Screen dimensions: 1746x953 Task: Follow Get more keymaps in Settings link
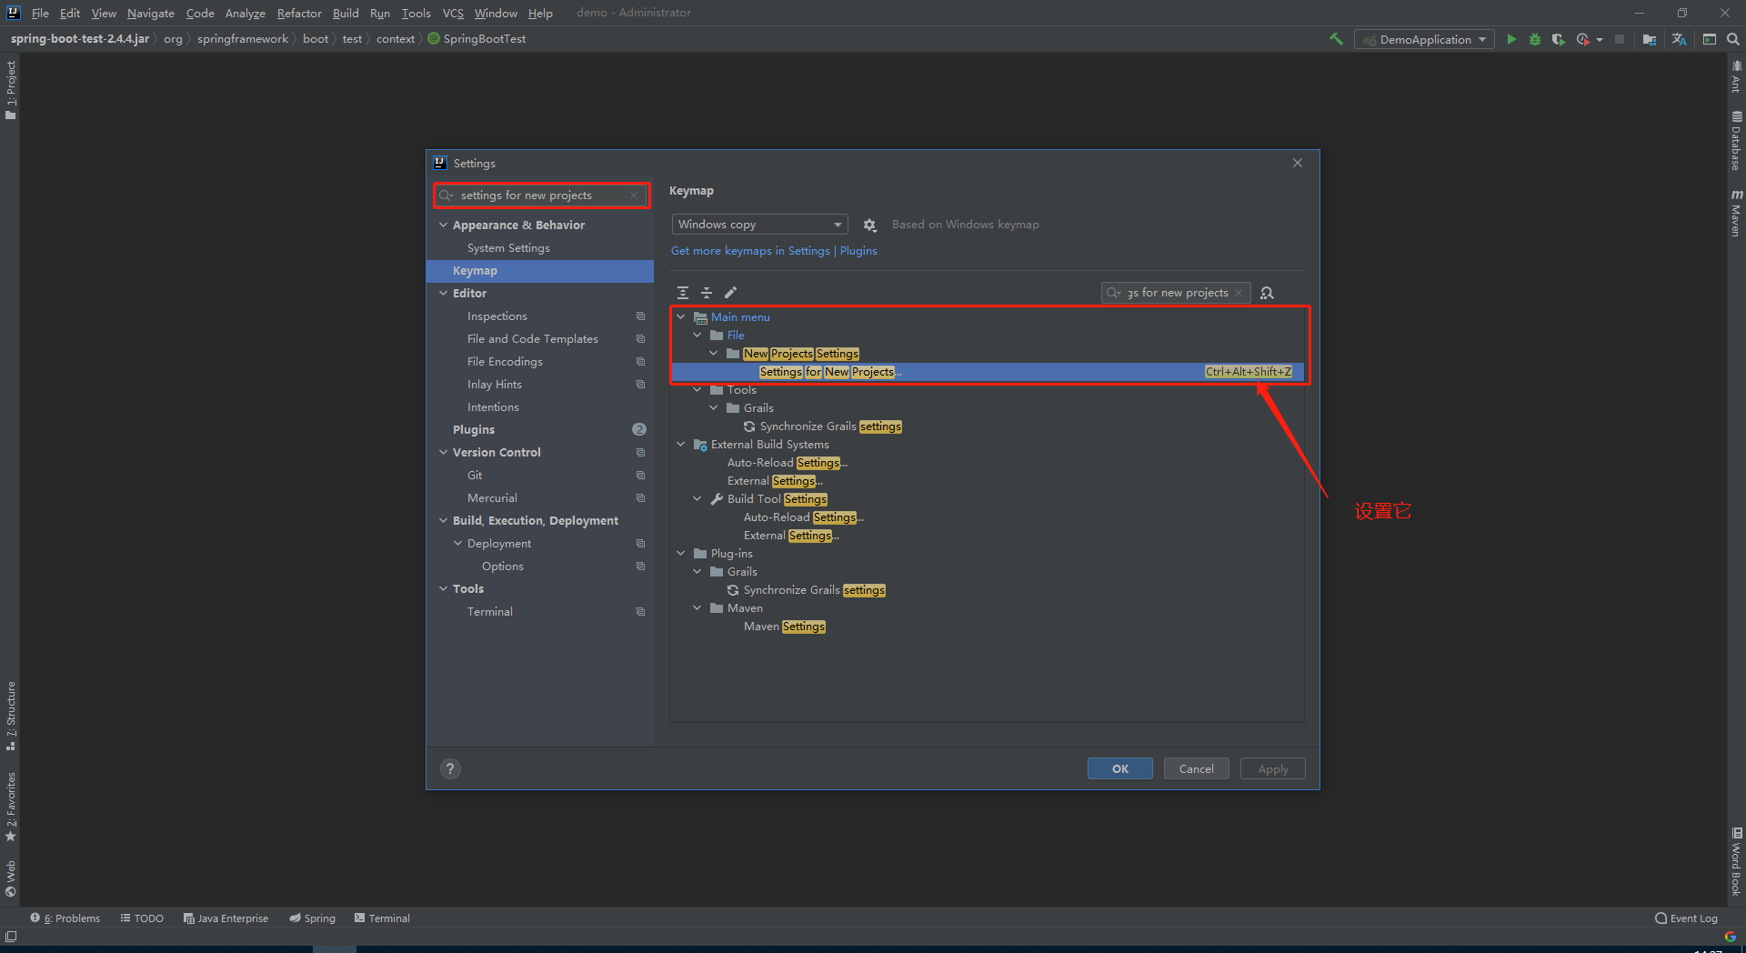pos(750,251)
